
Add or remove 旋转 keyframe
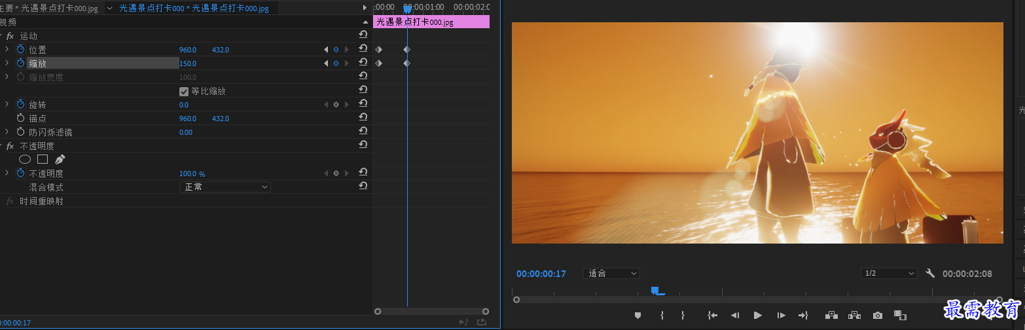[x=336, y=105]
